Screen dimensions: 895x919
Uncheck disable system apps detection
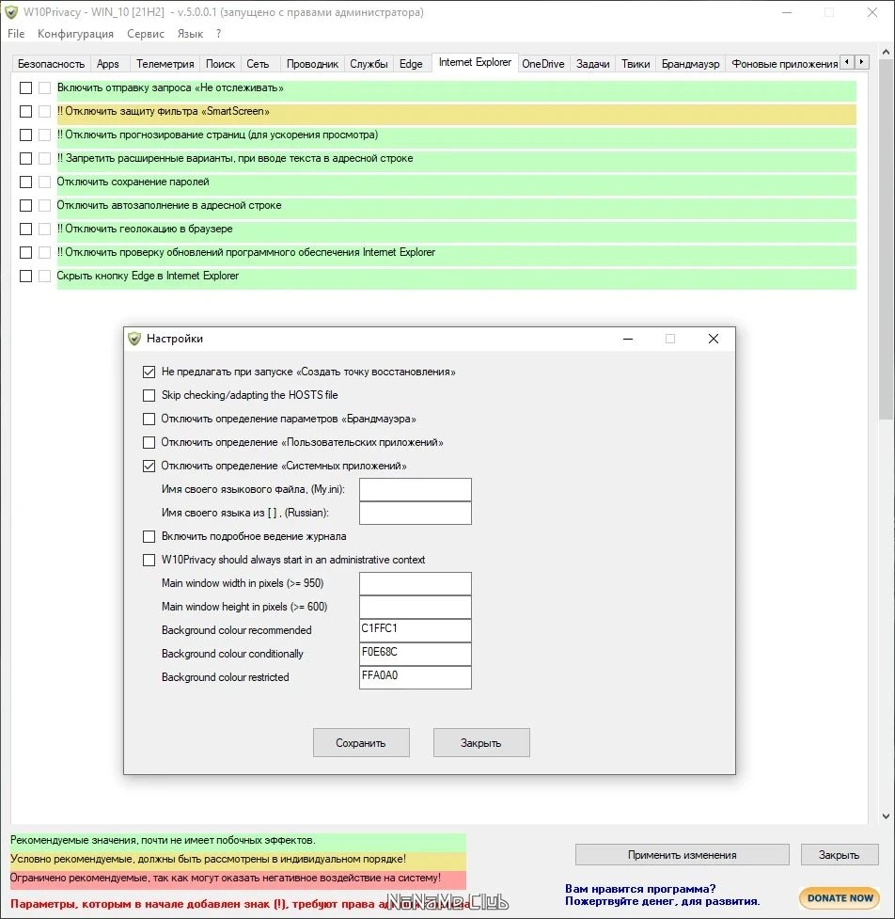click(x=149, y=466)
